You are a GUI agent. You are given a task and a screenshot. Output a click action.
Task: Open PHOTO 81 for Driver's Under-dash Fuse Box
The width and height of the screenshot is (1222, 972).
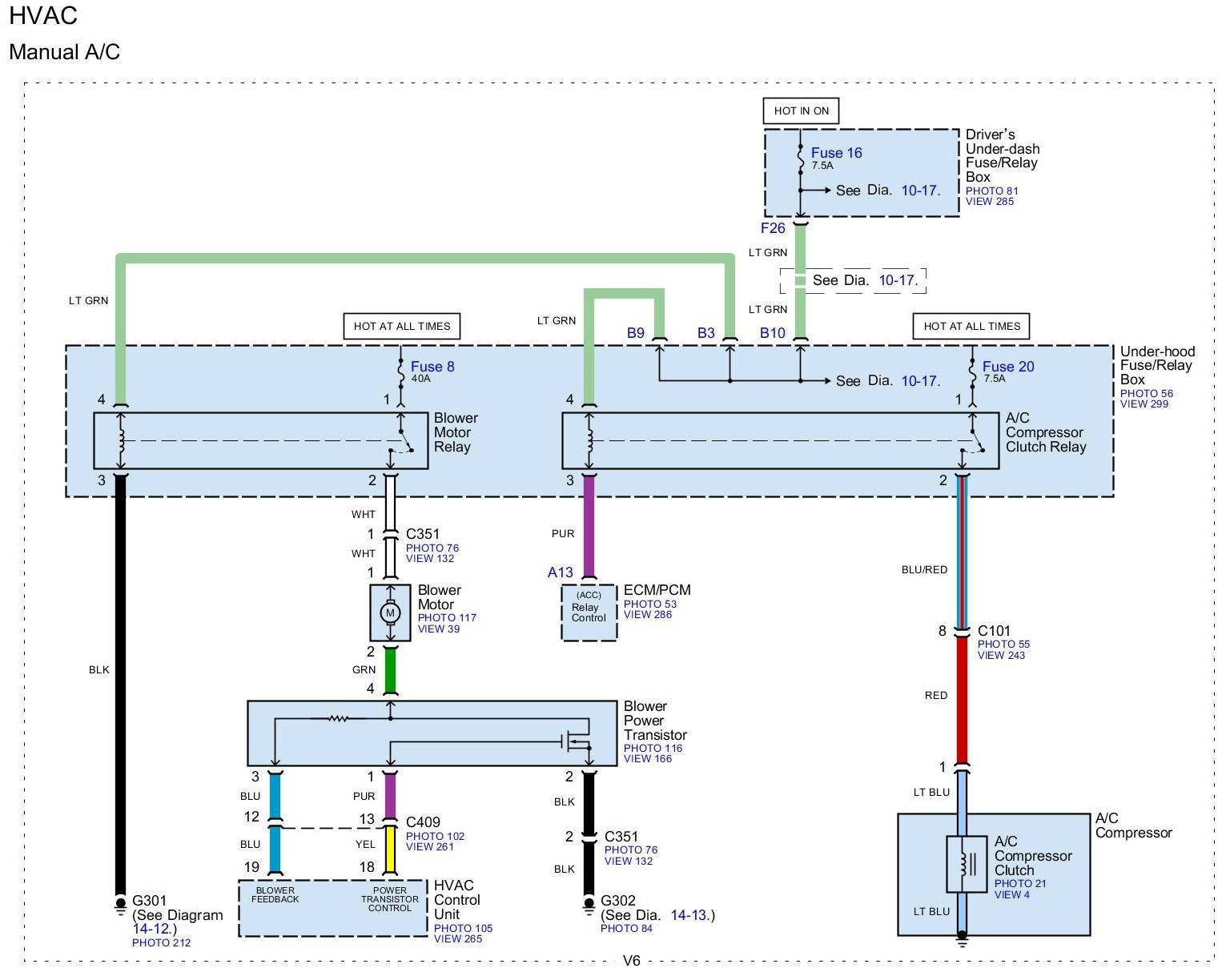click(991, 191)
